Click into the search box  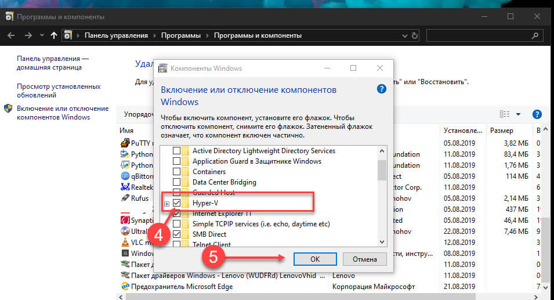485,35
